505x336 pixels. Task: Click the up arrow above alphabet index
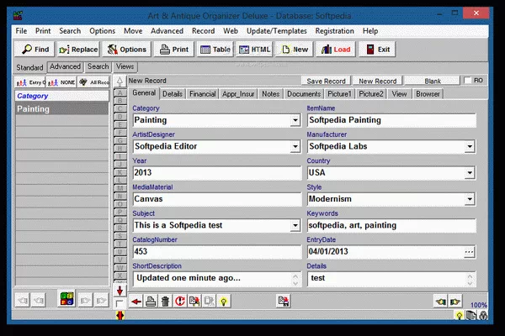[120, 81]
